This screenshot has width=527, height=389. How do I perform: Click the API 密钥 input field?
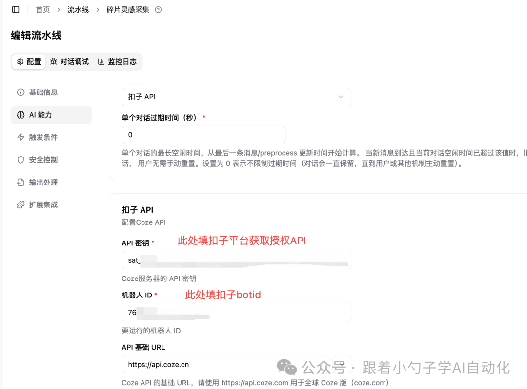click(x=236, y=260)
